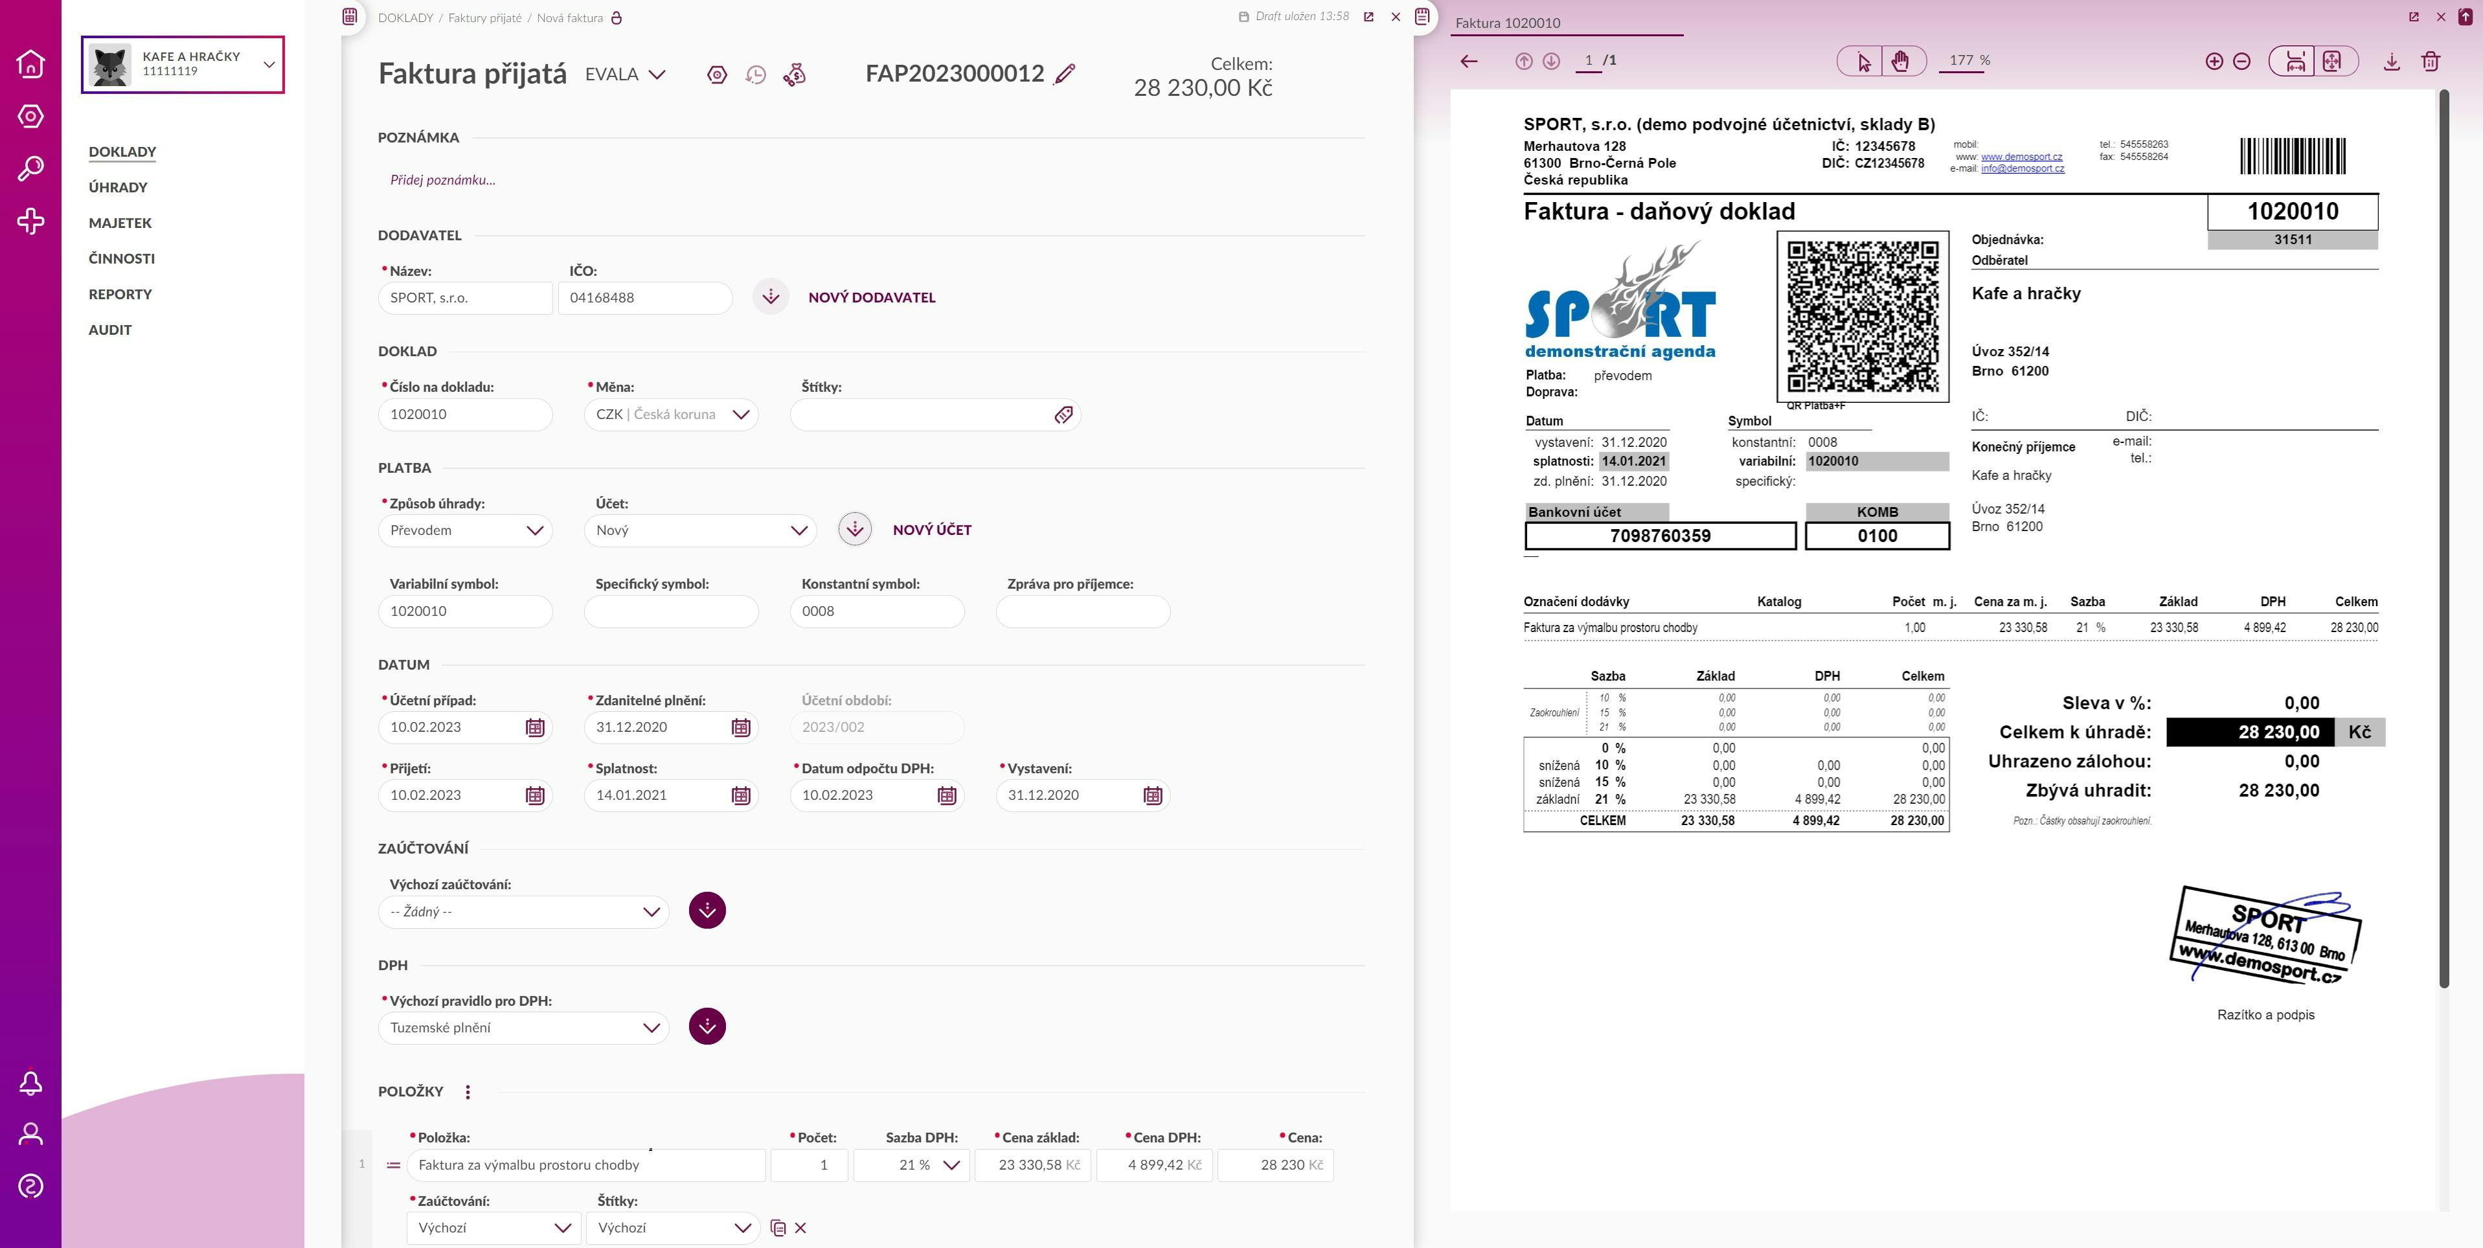Expand the KAFE A HRAČKY company selector
The width and height of the screenshot is (2483, 1248).
[182, 65]
